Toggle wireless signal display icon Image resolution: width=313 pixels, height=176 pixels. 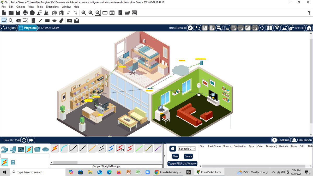tap(277, 28)
